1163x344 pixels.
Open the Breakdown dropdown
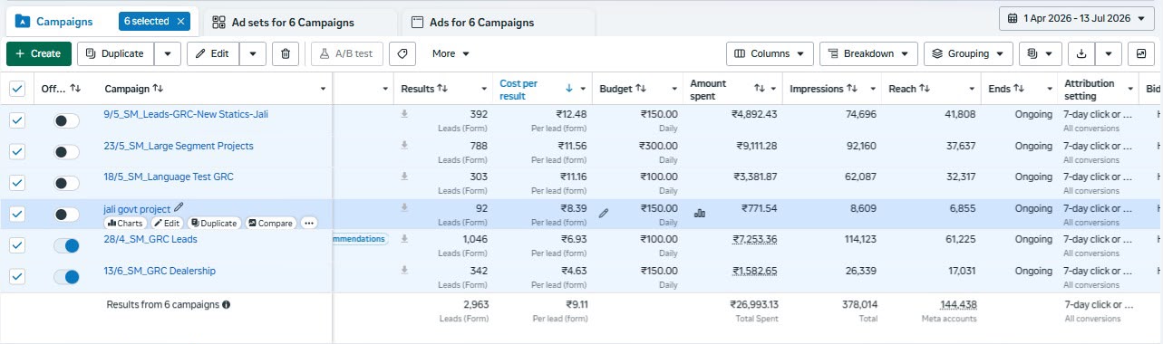pos(868,53)
